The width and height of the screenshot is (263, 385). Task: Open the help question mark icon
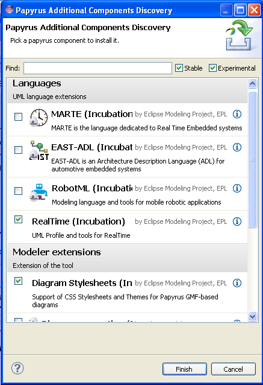tap(17, 368)
